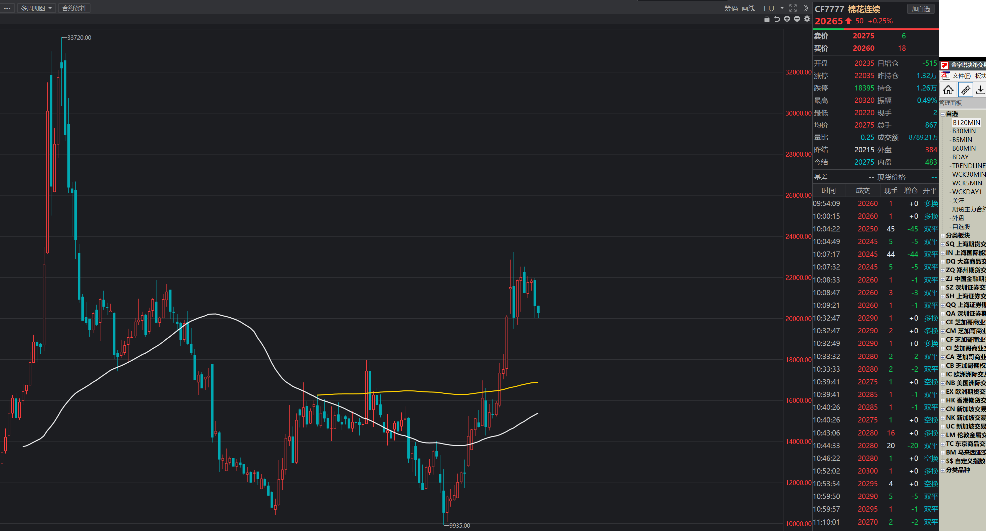Open the 文件(F) menu
Image resolution: width=986 pixels, height=531 pixels.
tap(961, 76)
